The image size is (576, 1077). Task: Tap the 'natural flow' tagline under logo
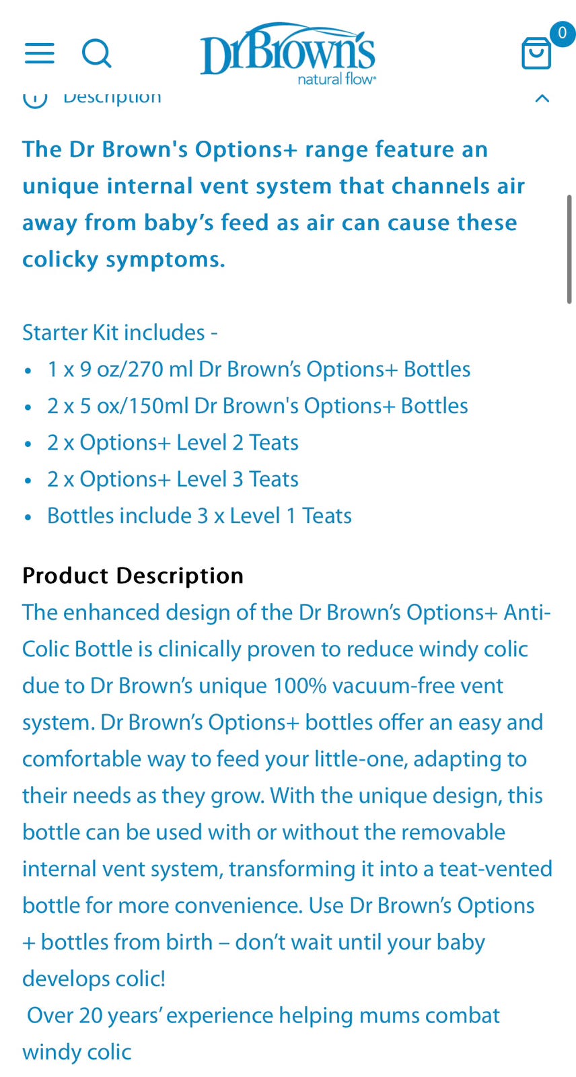coord(336,79)
